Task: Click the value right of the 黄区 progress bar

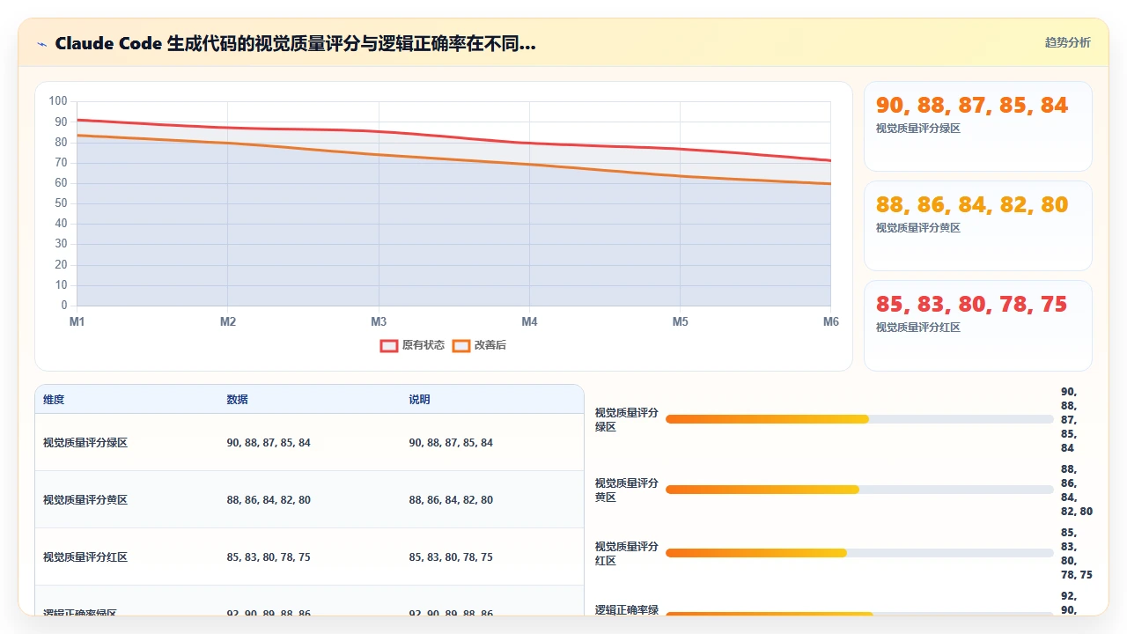Action: (1076, 490)
